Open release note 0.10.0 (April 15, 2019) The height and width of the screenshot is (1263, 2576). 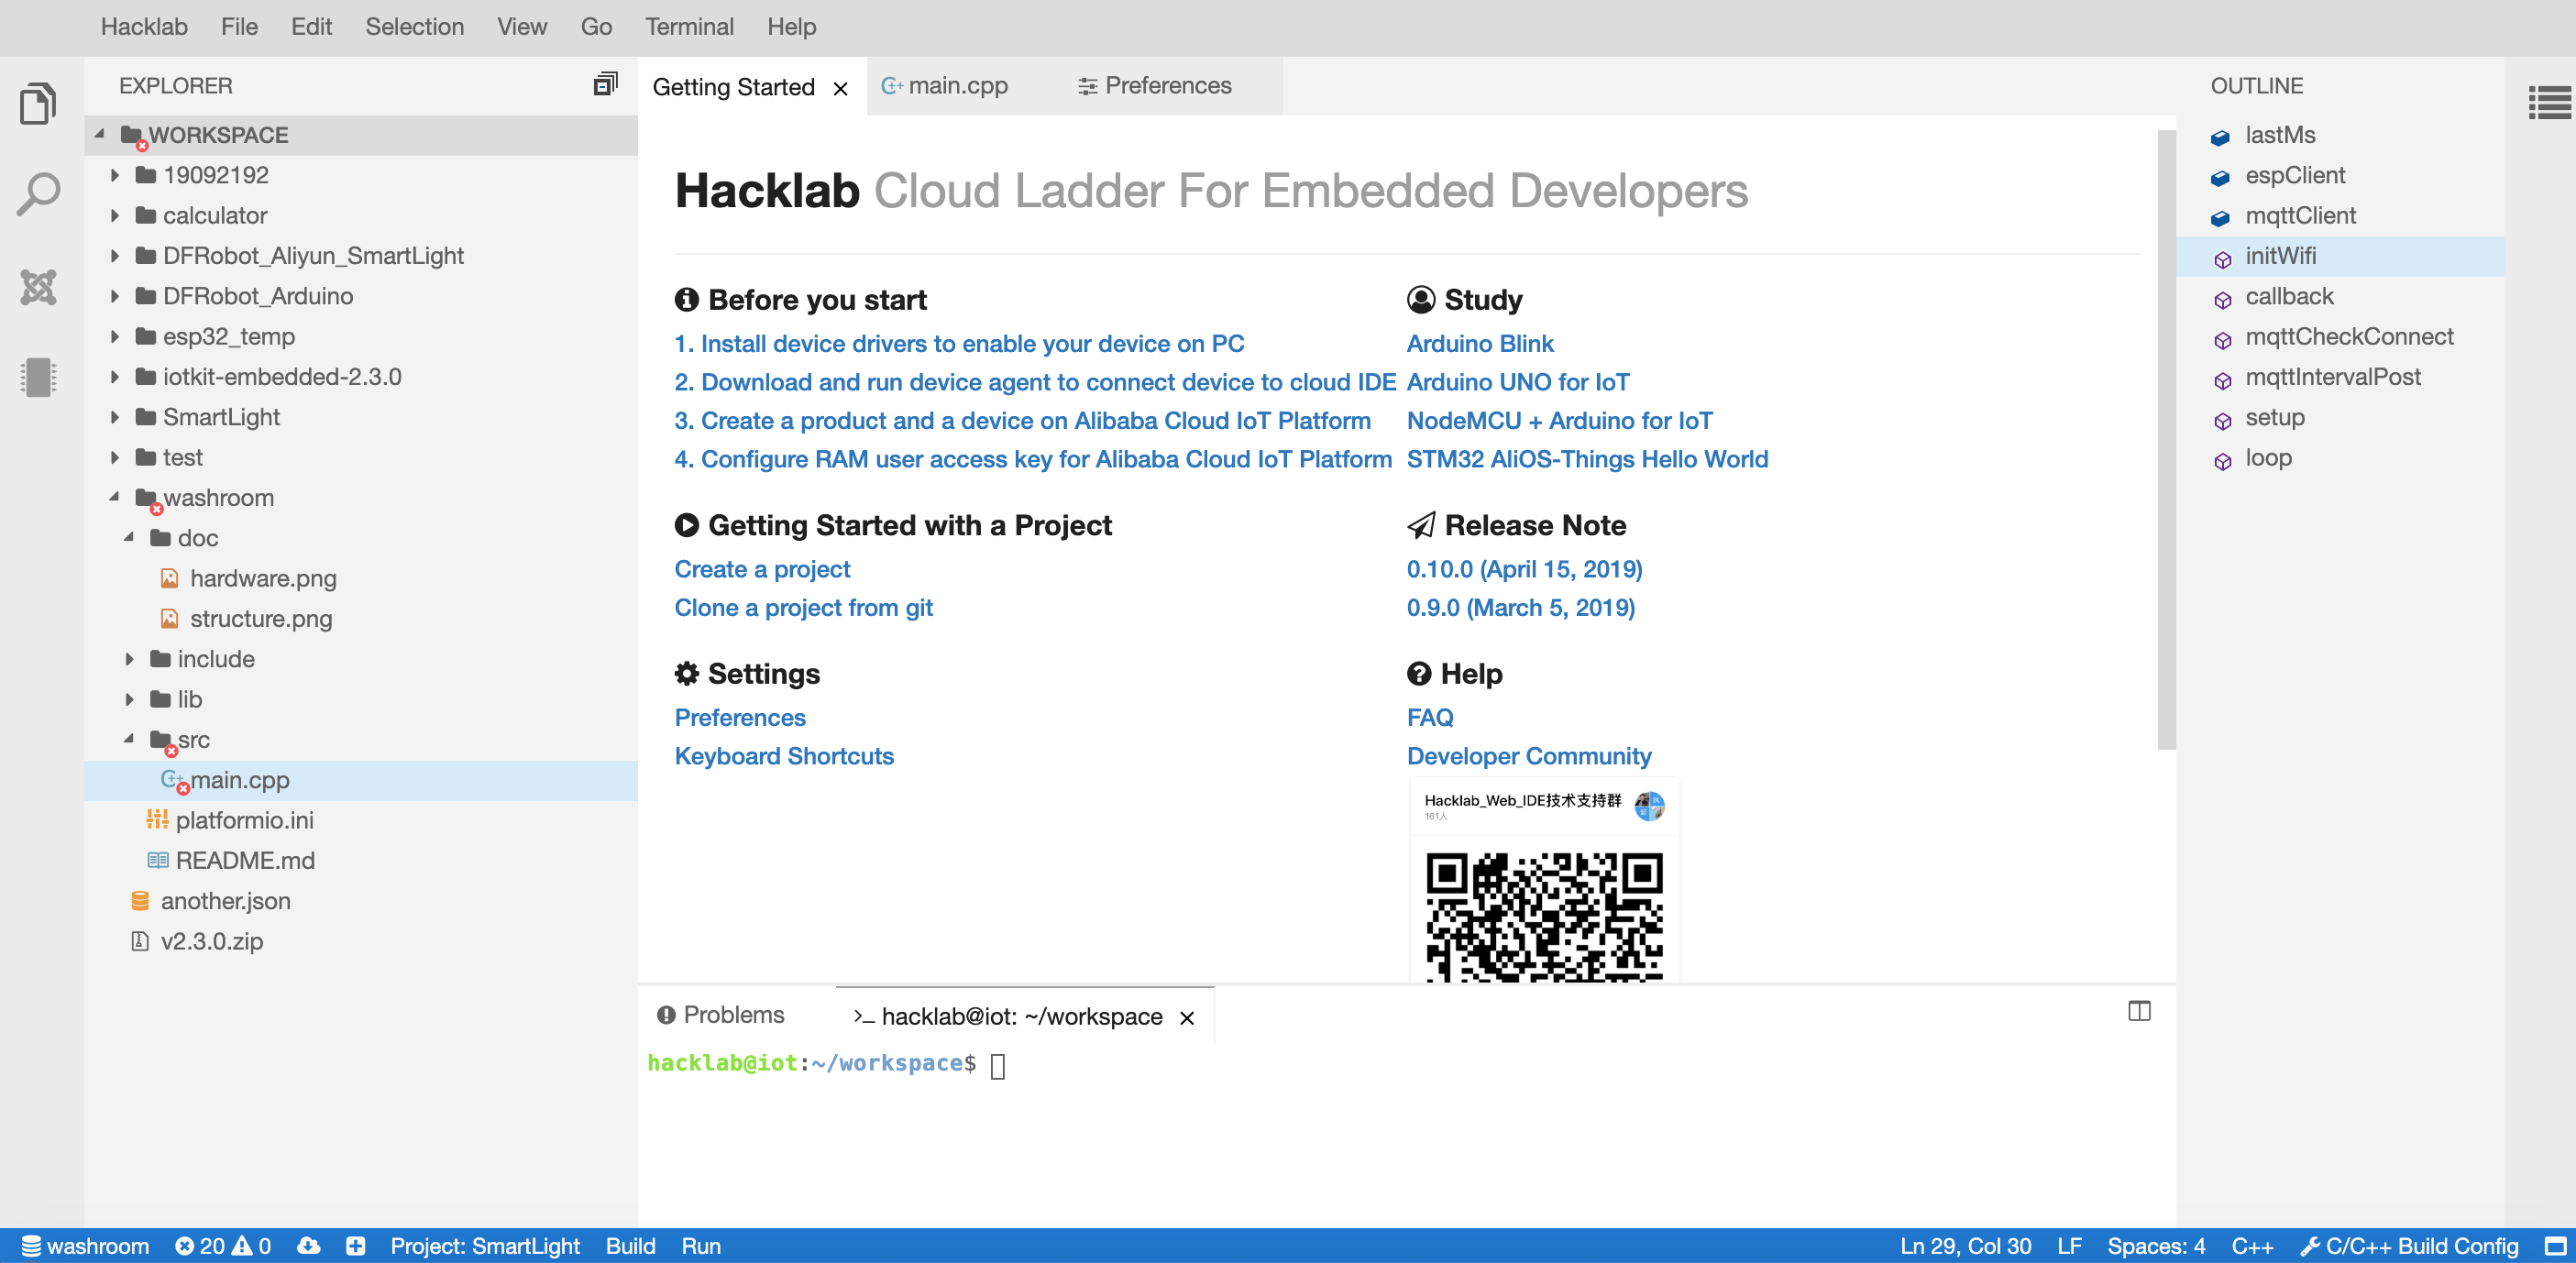pos(1524,569)
